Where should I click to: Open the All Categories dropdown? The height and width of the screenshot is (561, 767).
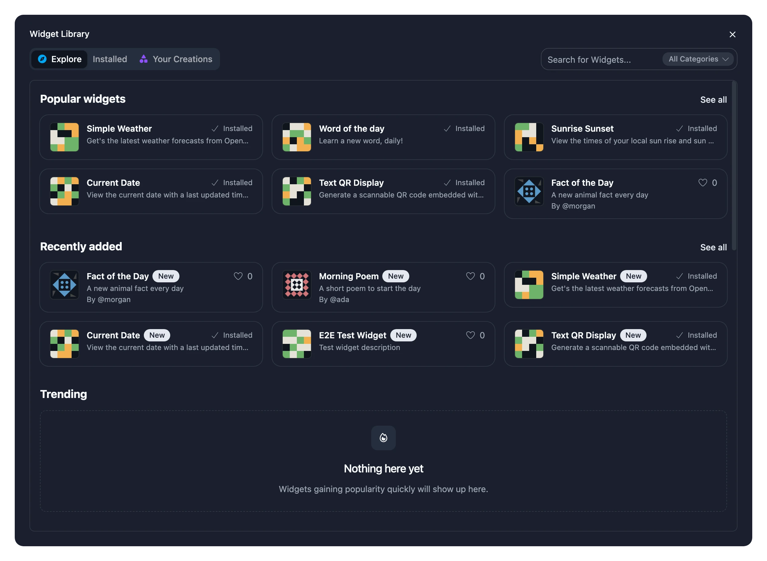tap(698, 59)
